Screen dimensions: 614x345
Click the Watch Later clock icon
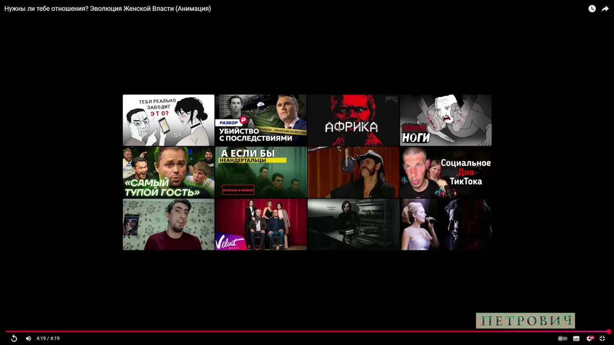click(592, 9)
